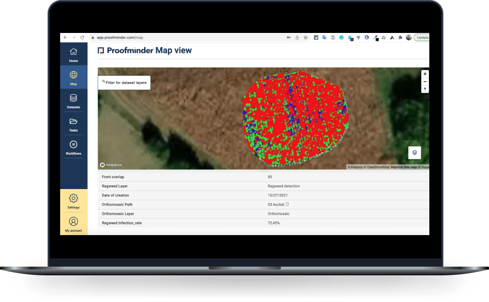Open the Tasks folder icon

74,124
